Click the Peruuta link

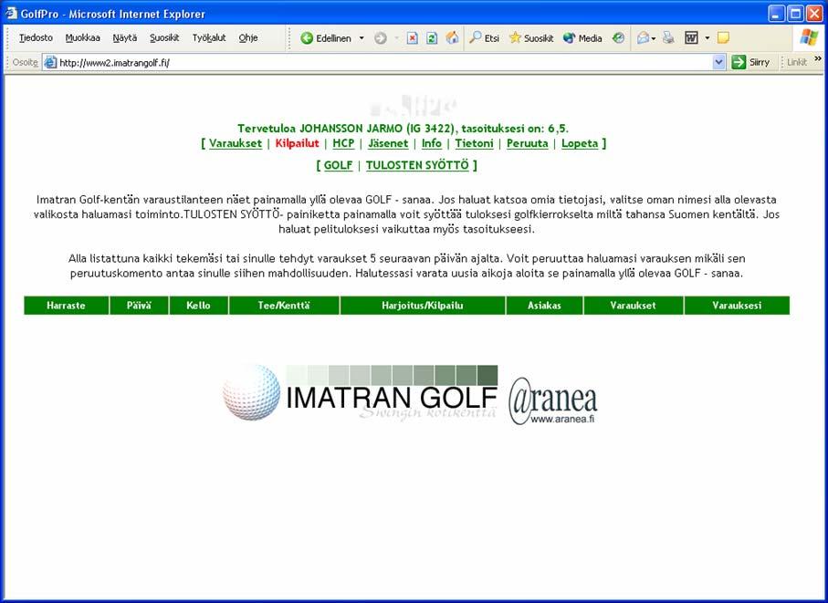[527, 143]
